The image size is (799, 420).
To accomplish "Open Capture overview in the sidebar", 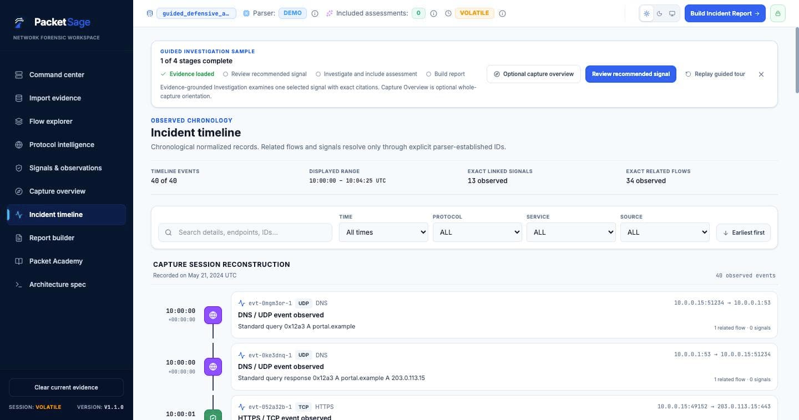I will tap(67, 191).
